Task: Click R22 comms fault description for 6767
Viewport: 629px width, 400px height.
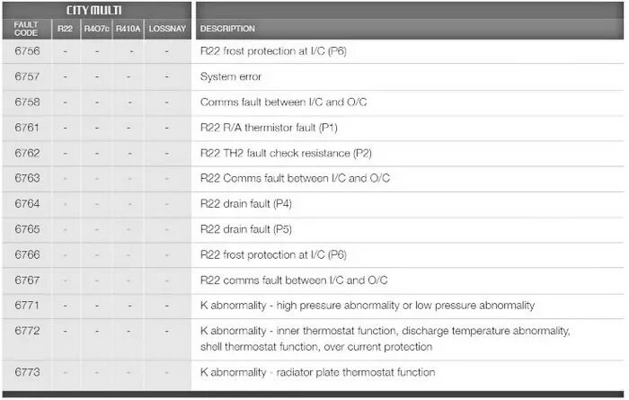Action: click(x=294, y=280)
